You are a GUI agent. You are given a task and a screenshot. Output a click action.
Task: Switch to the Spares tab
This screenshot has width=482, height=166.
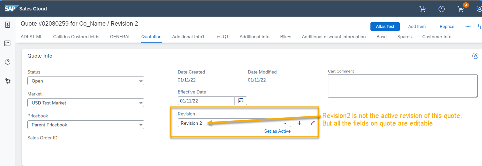coord(405,37)
